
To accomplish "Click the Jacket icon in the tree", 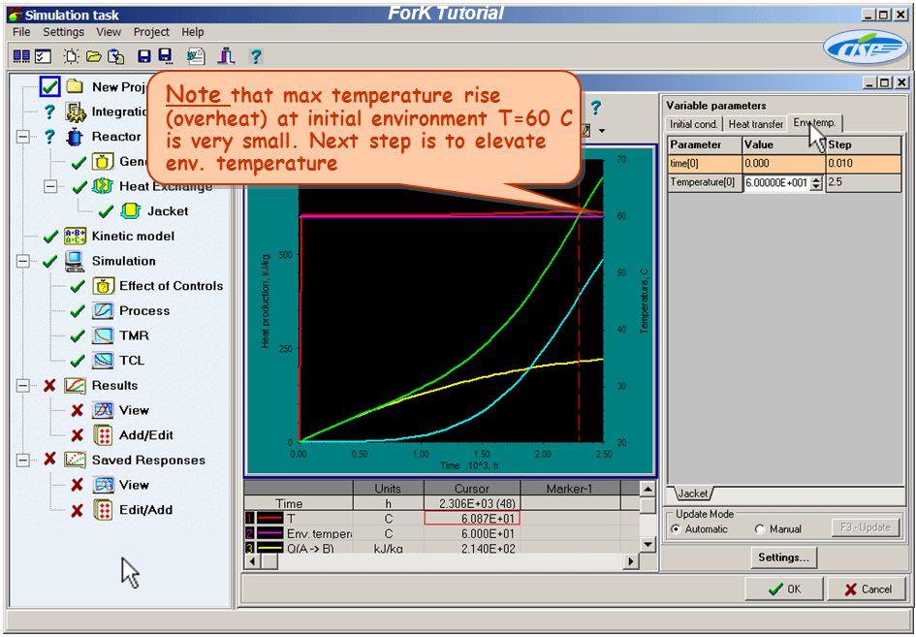I will [x=130, y=211].
